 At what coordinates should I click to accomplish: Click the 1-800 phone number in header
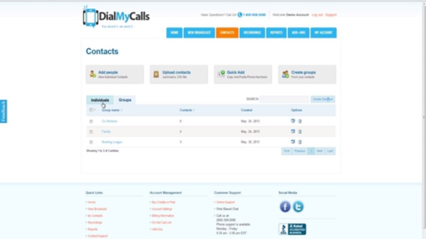click(254, 15)
